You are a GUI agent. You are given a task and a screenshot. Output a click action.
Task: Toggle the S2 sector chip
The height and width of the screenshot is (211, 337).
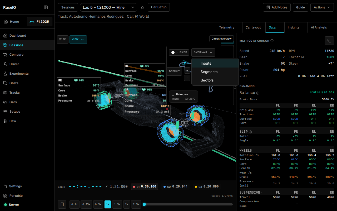(175, 187)
